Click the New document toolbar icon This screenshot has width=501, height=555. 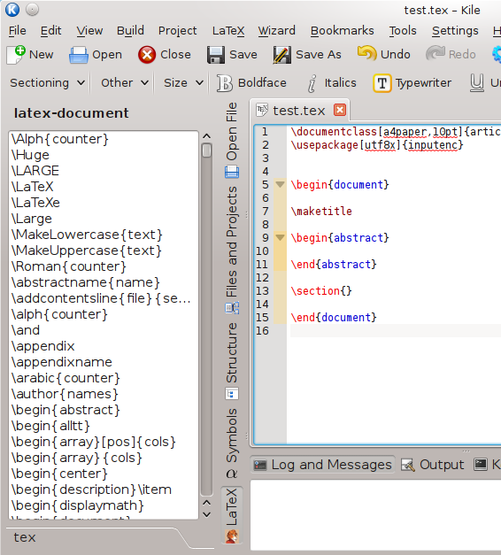[16, 55]
